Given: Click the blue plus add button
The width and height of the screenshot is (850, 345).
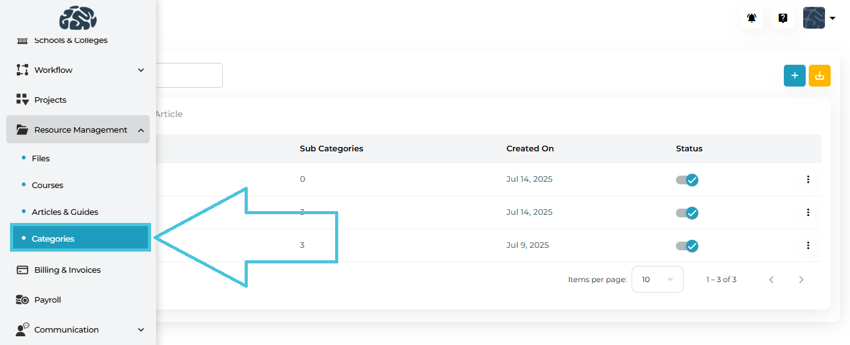Looking at the screenshot, I should [x=794, y=75].
